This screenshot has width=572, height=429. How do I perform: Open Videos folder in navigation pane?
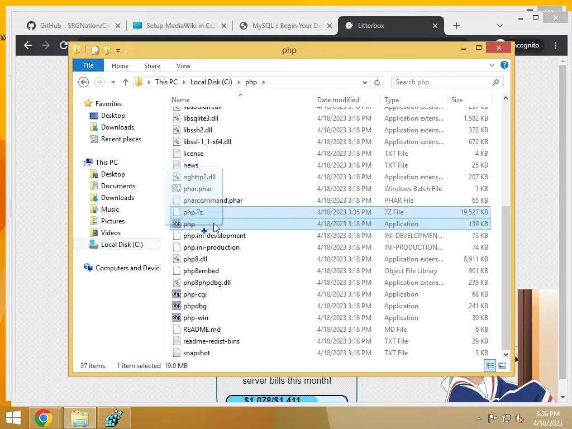point(111,233)
